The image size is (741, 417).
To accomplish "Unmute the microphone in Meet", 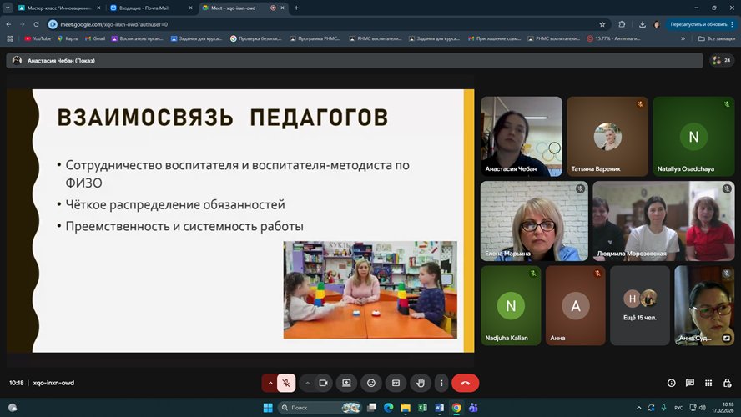I will coord(286,383).
